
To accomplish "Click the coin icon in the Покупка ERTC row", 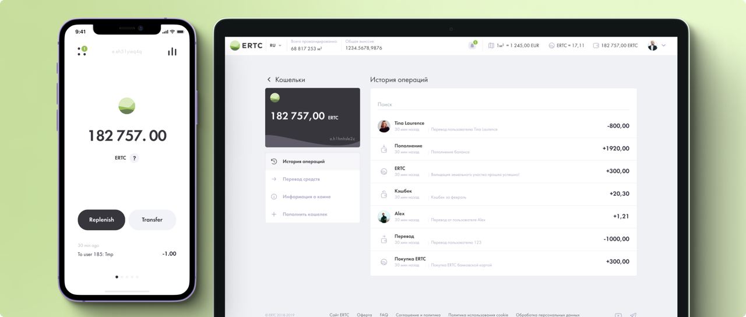I will pyautogui.click(x=383, y=262).
